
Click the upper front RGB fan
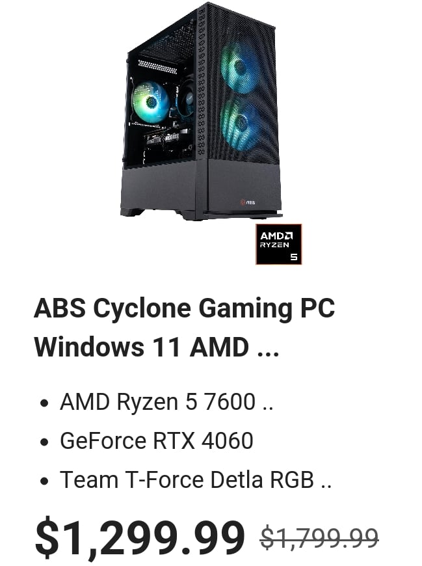(241, 68)
